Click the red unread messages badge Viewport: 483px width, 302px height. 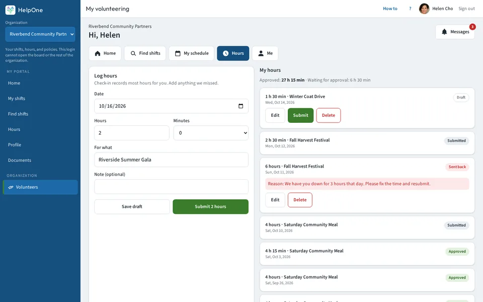(472, 27)
